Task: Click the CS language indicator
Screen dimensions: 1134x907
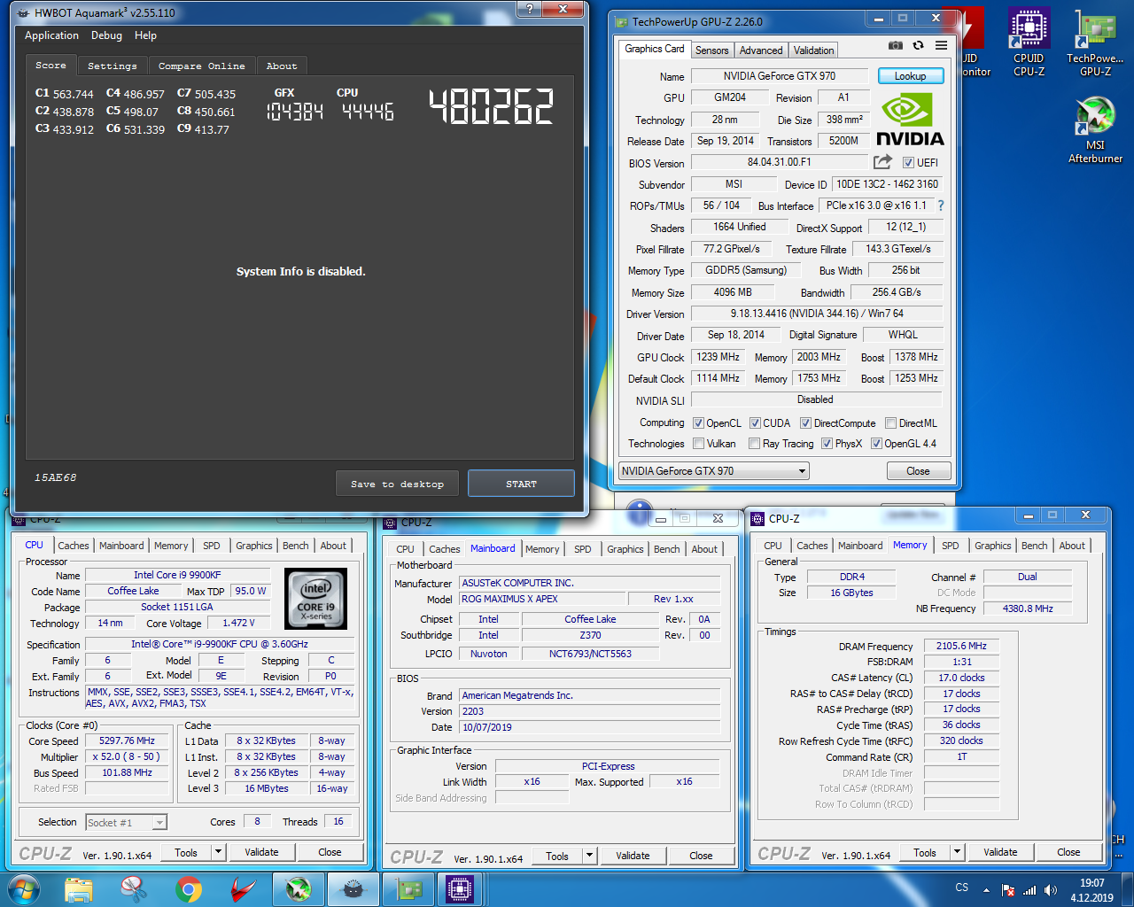Action: 961,888
